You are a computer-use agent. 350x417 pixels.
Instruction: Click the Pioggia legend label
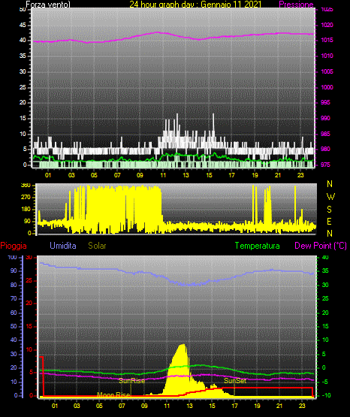click(14, 246)
